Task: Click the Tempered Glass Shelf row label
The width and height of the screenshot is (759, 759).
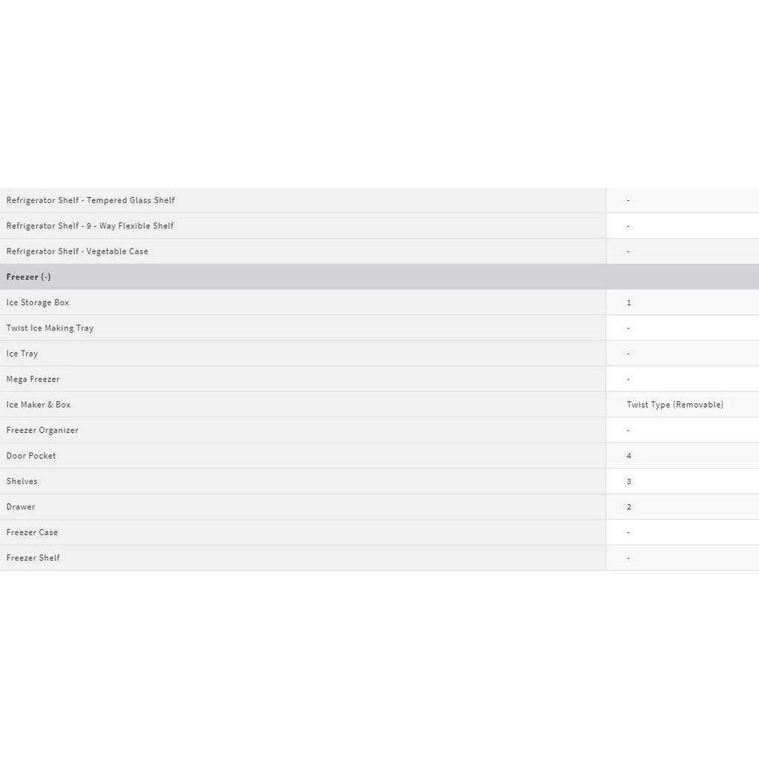Action: 90,200
